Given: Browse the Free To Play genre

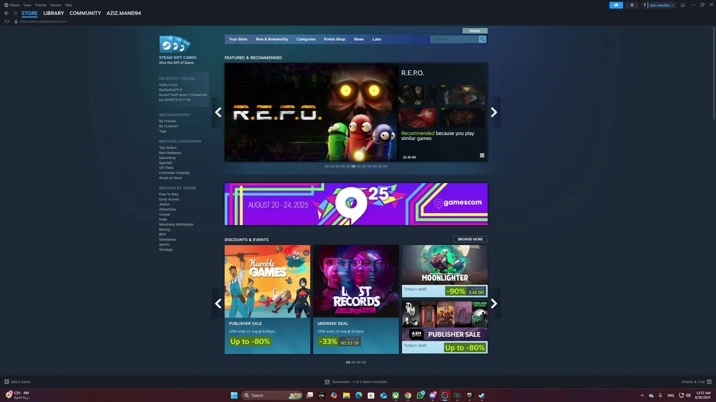Looking at the screenshot, I should pyautogui.click(x=168, y=194).
